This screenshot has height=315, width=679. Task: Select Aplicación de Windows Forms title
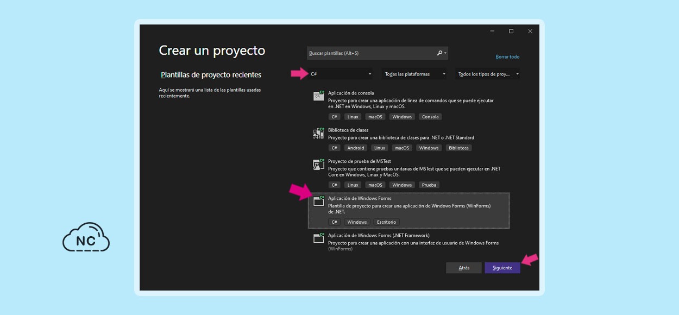[360, 198]
